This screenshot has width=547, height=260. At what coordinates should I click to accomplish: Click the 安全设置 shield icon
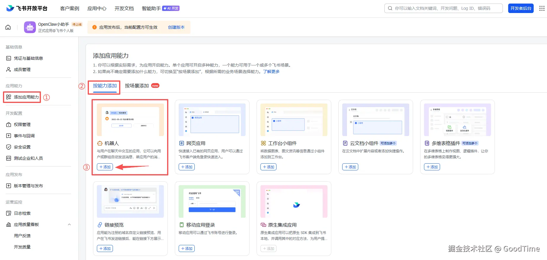(9, 147)
